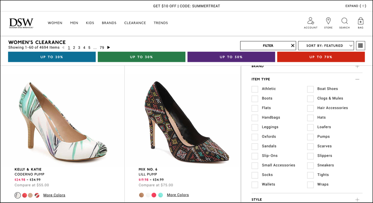Viewport: 373px width, 203px height.
Task: Go to page 4
Action: coord(84,48)
